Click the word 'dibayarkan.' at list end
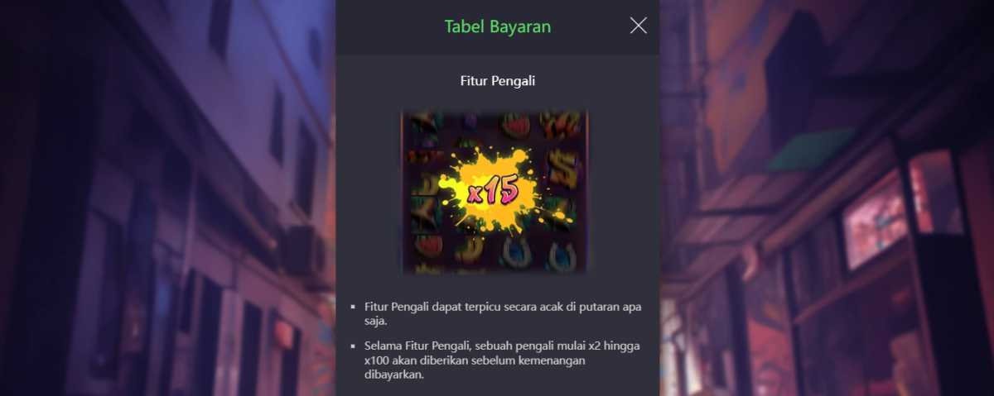 [394, 375]
